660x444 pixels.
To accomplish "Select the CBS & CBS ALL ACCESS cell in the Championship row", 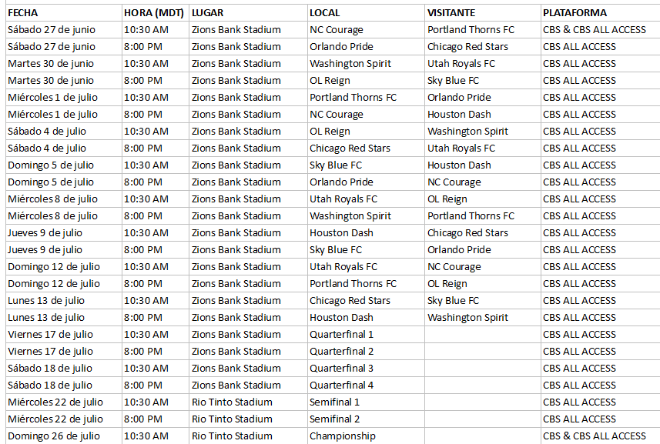I will pos(600,436).
